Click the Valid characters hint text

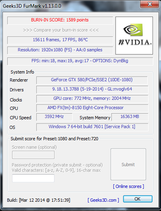click(x=56, y=170)
